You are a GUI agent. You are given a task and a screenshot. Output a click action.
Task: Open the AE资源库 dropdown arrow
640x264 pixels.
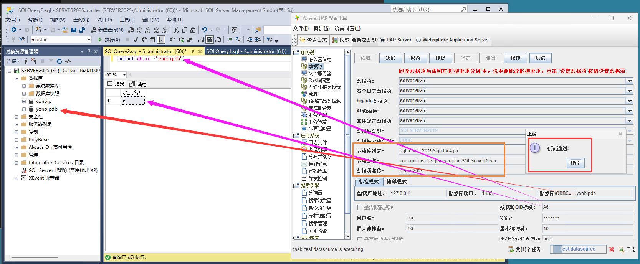point(629,111)
